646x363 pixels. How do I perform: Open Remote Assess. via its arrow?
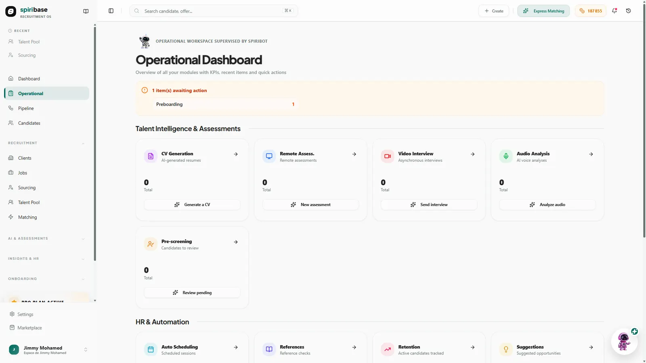pyautogui.click(x=354, y=154)
